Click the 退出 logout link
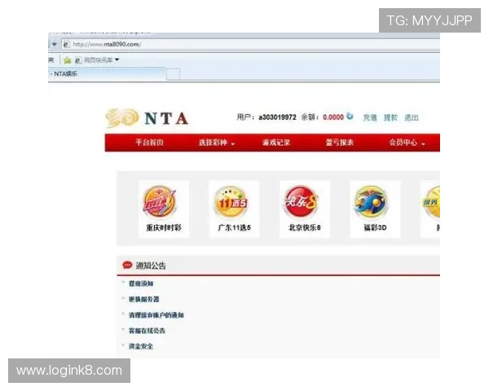 tap(412, 117)
